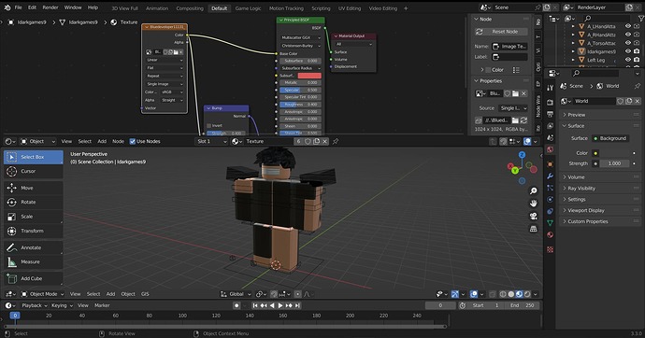The image size is (645, 338).
Task: Click the Add Cube tool
Action: tap(34, 278)
